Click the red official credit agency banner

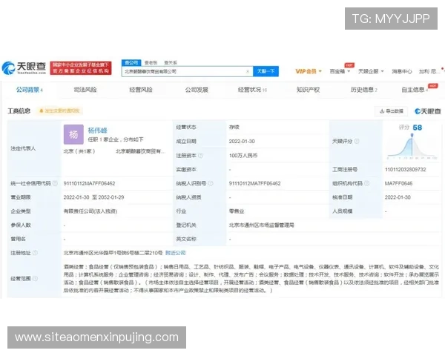click(x=81, y=68)
